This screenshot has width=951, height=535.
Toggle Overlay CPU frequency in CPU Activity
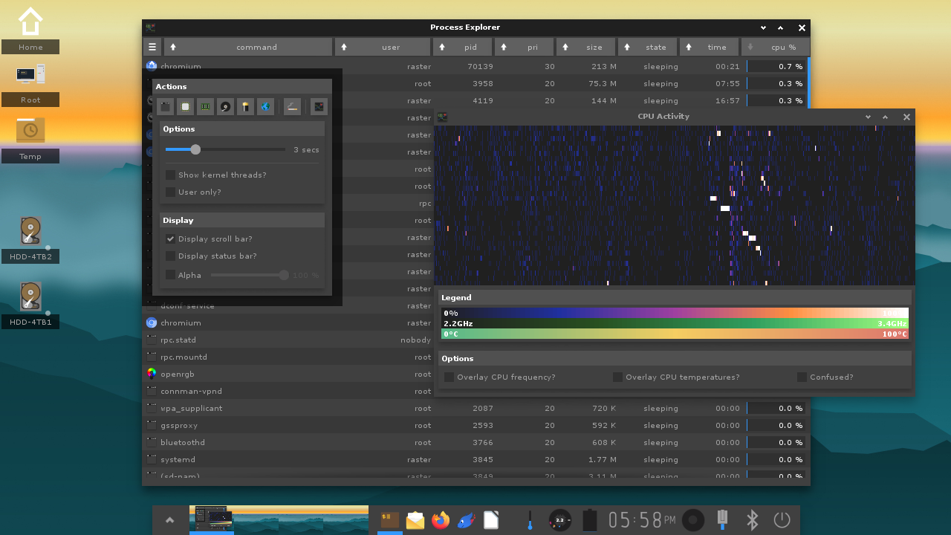[449, 377]
